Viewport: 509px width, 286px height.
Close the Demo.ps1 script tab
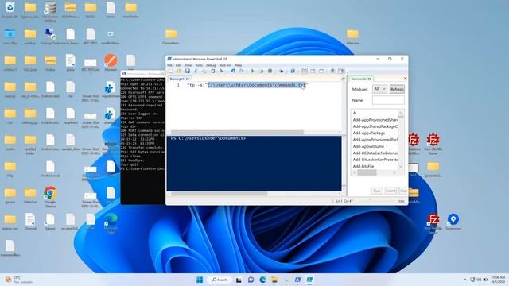(188, 79)
